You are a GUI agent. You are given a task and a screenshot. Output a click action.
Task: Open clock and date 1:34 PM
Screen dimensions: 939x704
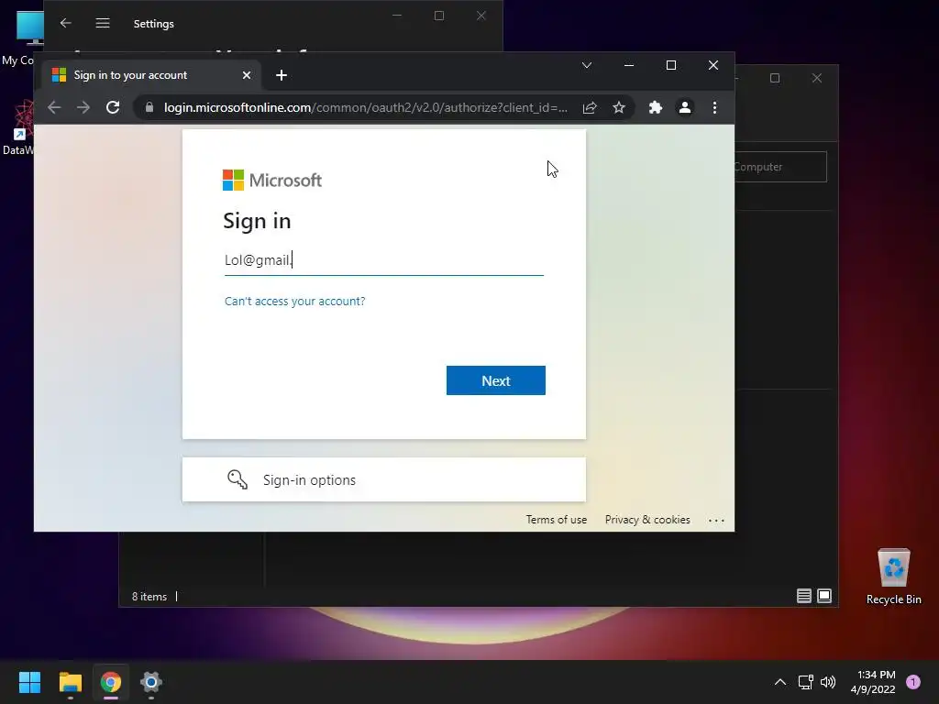pos(873,682)
